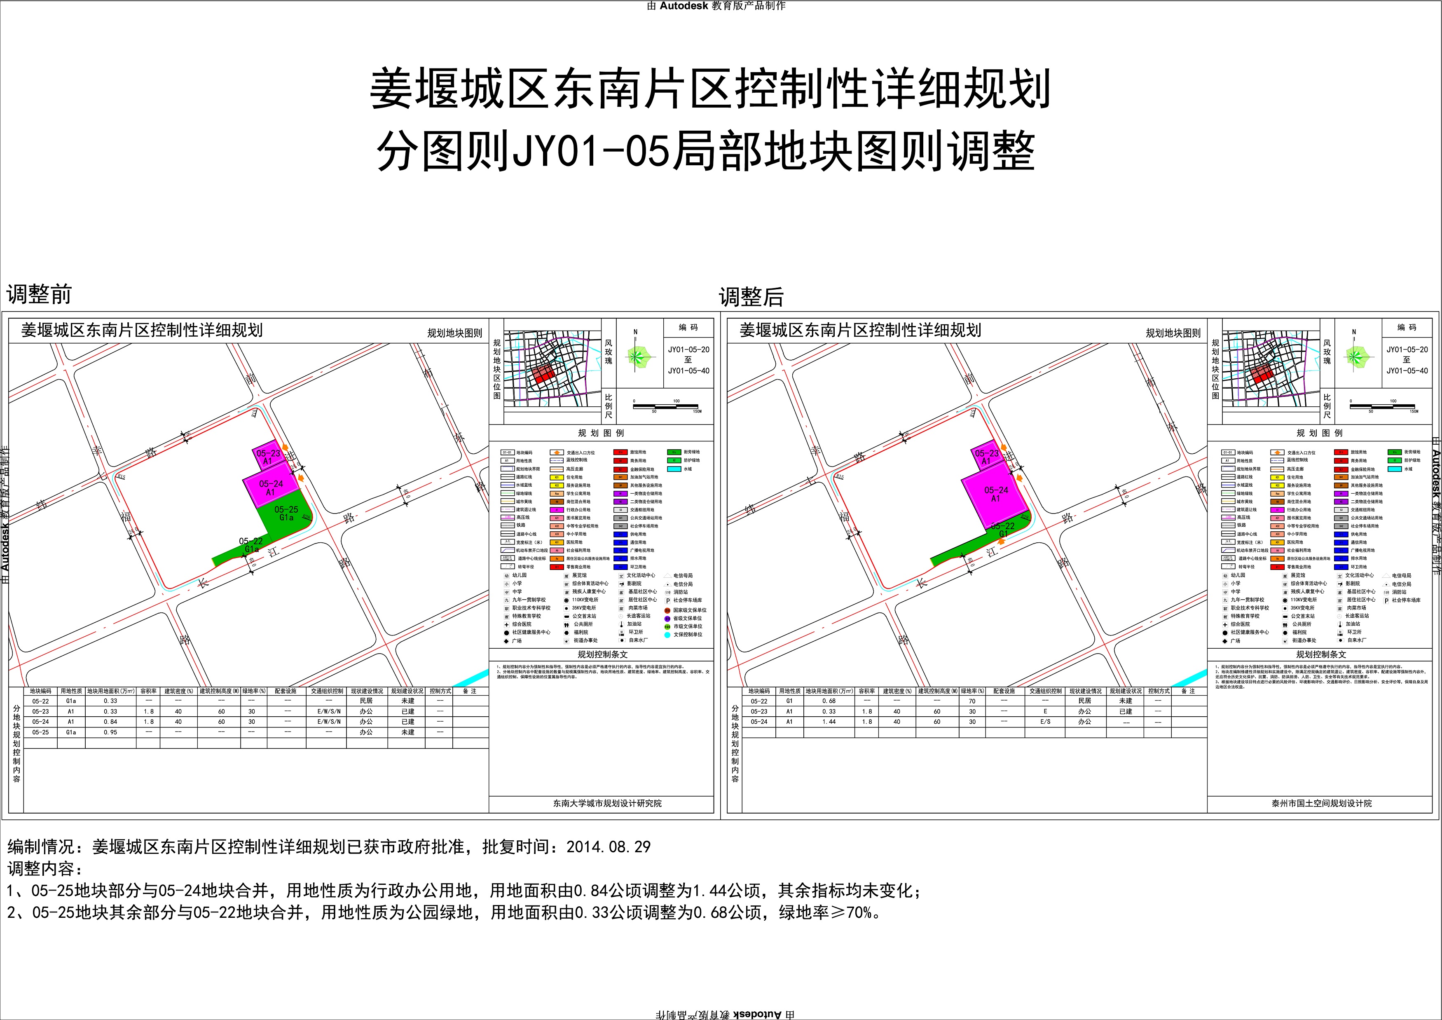Click the subtitle 分图则JY01-05局部地块图则调整
This screenshot has height=1020, width=1442.
tap(706, 151)
